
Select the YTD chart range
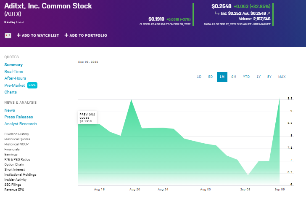tap(246, 77)
